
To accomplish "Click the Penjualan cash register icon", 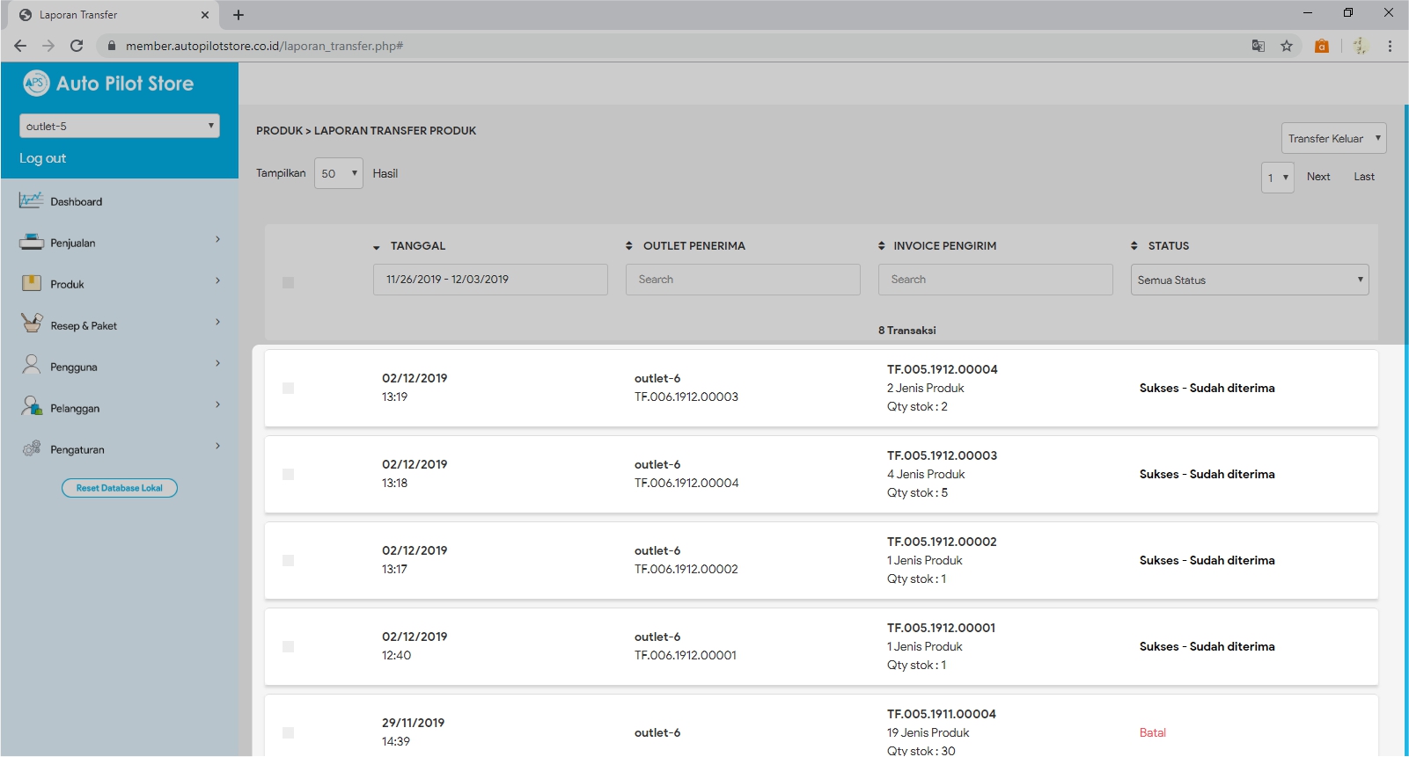I will tap(31, 242).
